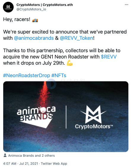The height and width of the screenshot is (168, 131).
Task: View Animoca Brands and 2 others tagged
Action: point(31,156)
